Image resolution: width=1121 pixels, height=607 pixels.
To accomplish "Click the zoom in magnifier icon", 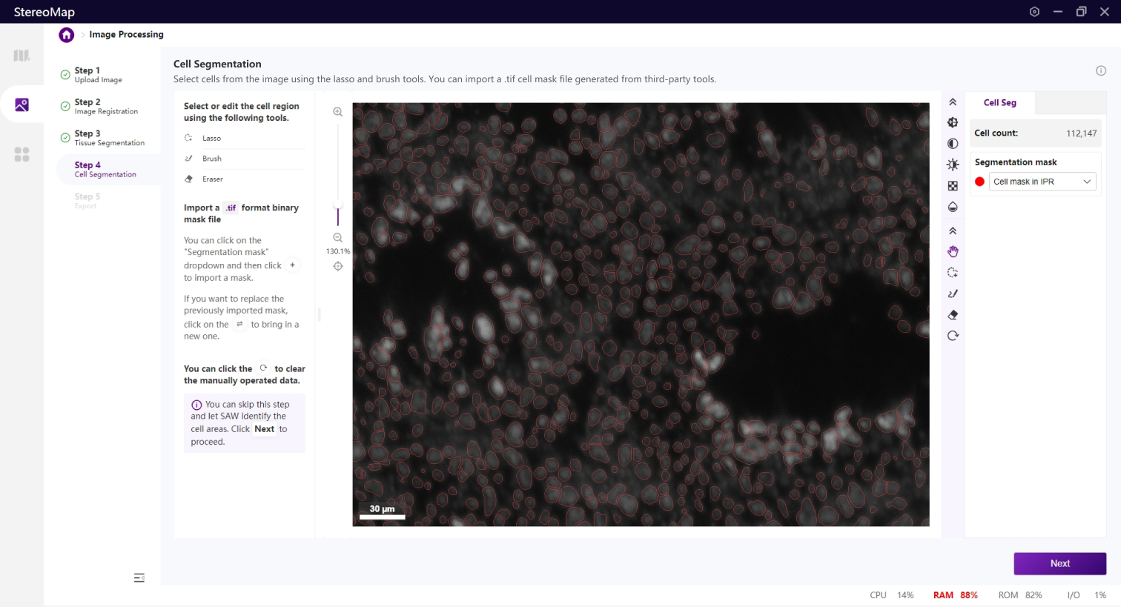I will pyautogui.click(x=338, y=112).
